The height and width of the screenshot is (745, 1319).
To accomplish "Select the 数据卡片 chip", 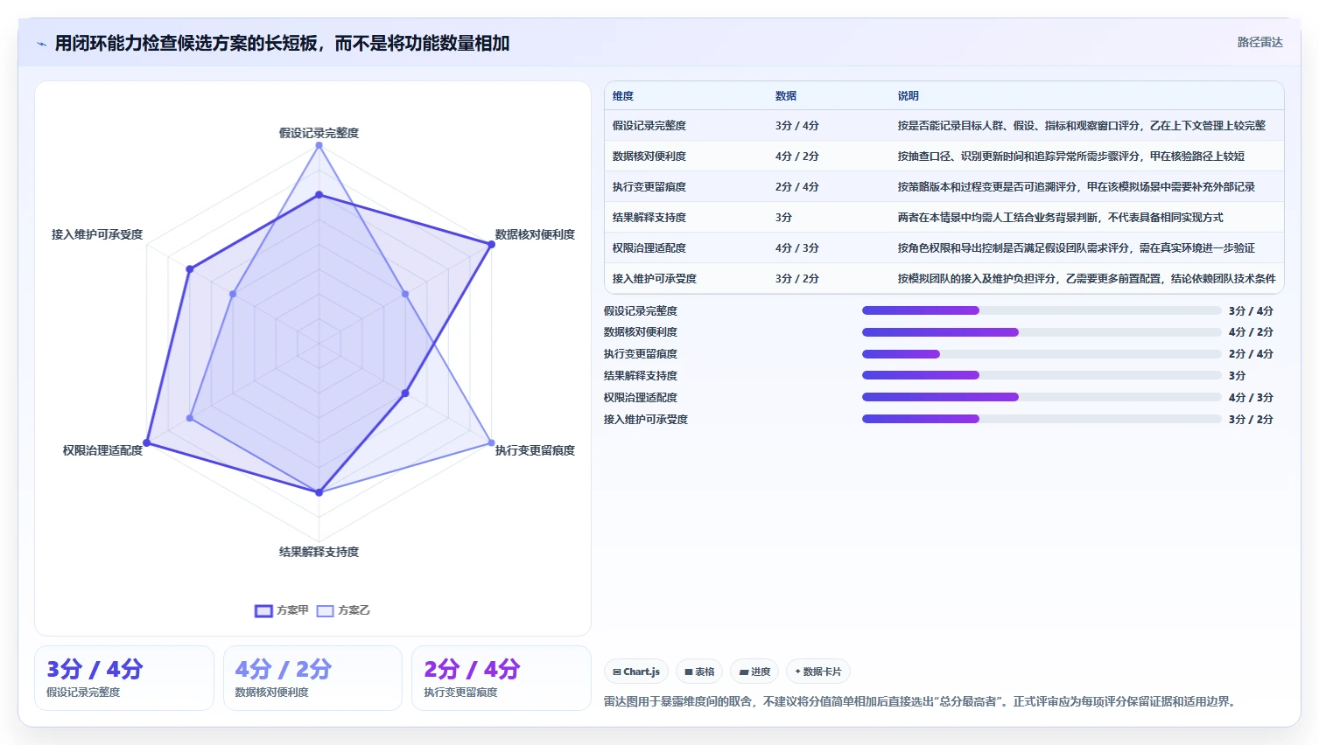I will pos(817,672).
